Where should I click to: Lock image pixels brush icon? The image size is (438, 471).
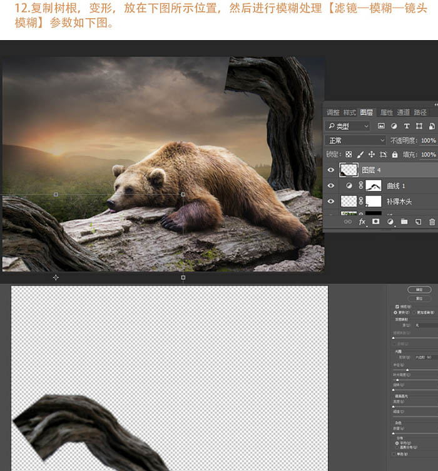pos(360,155)
